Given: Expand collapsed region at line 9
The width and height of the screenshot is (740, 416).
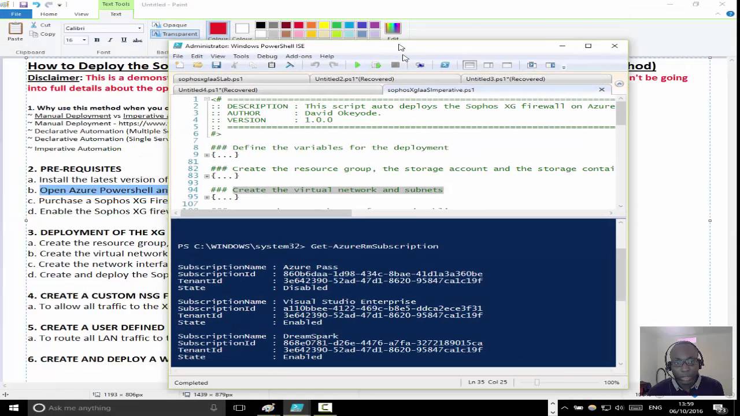Looking at the screenshot, I should [207, 155].
